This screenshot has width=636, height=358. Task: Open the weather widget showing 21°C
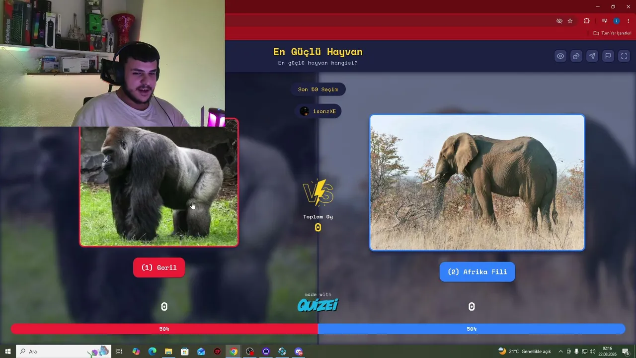pyautogui.click(x=524, y=352)
